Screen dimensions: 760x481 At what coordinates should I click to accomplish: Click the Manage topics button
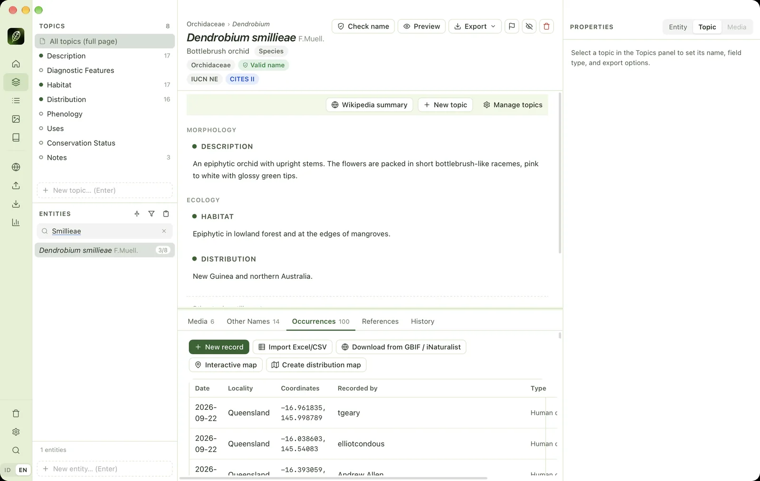(513, 105)
